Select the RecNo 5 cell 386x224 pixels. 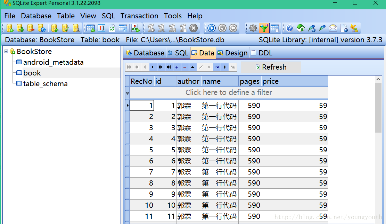click(x=141, y=150)
